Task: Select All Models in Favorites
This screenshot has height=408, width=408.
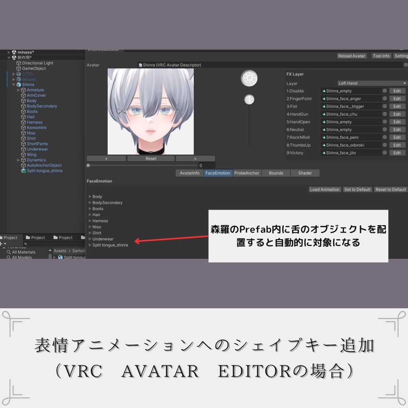Action: (22, 257)
